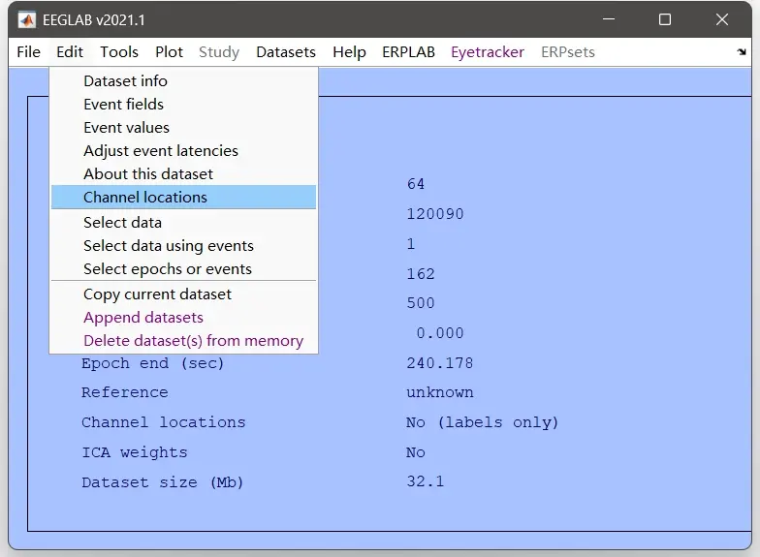Click the value 32.1

coord(425,481)
